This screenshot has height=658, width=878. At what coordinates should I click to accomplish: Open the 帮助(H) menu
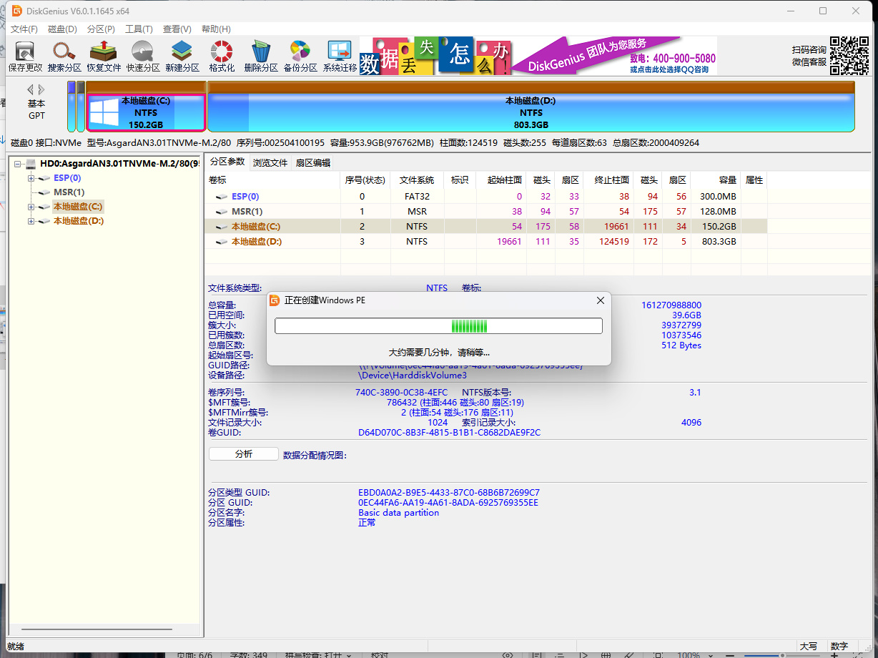216,29
